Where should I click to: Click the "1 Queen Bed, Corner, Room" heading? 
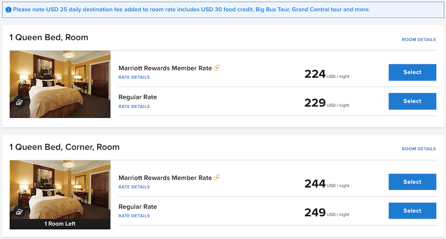point(64,147)
